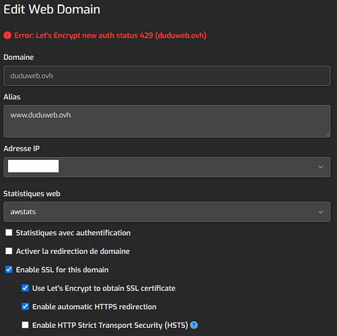Uncheck Enable SSL for this domain
Viewport: 337px width, 336px height.
coord(9,269)
